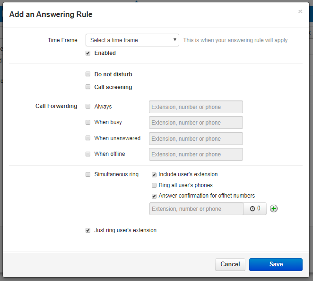The width and height of the screenshot is (313, 281).
Task: Enable Call screening
Action: (88, 87)
